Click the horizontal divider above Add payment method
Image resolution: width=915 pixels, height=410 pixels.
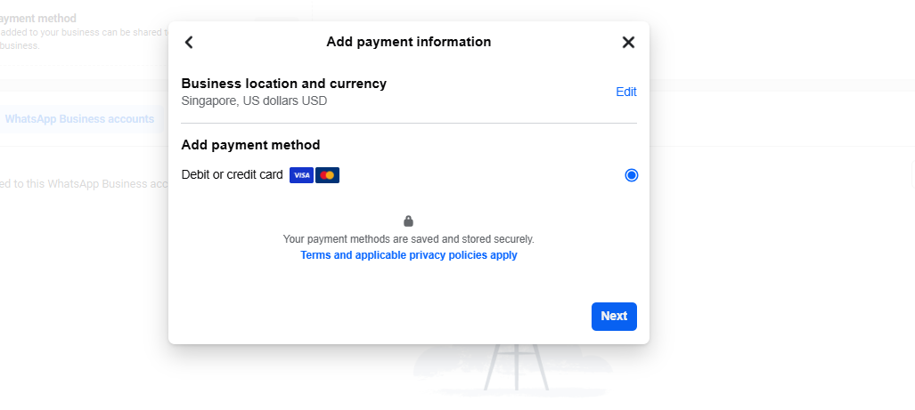click(409, 123)
